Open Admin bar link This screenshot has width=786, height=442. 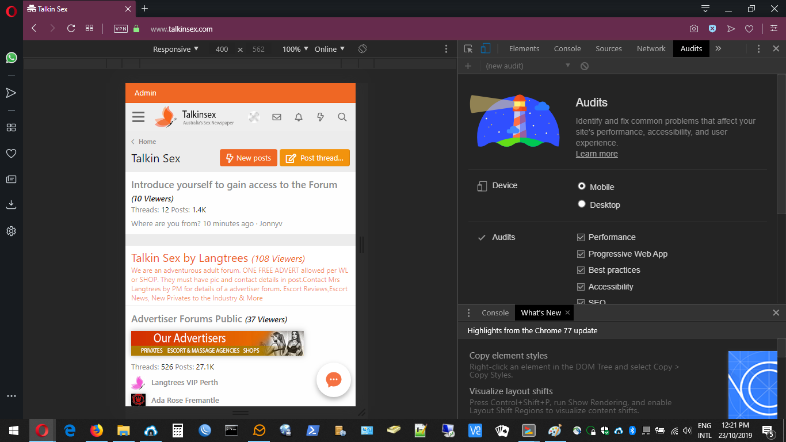146,93
